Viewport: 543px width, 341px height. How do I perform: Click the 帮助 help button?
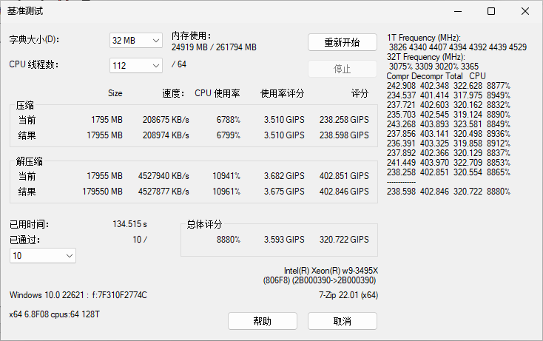(262, 321)
